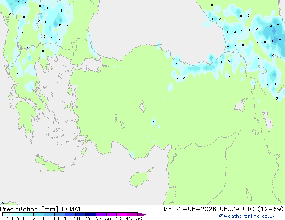Click the legend arrow above 50 mm
The width and height of the screenshot is (285, 220).
pyautogui.click(x=142, y=214)
